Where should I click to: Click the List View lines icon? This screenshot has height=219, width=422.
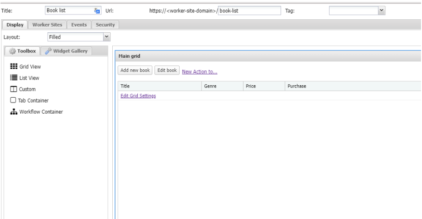click(13, 77)
